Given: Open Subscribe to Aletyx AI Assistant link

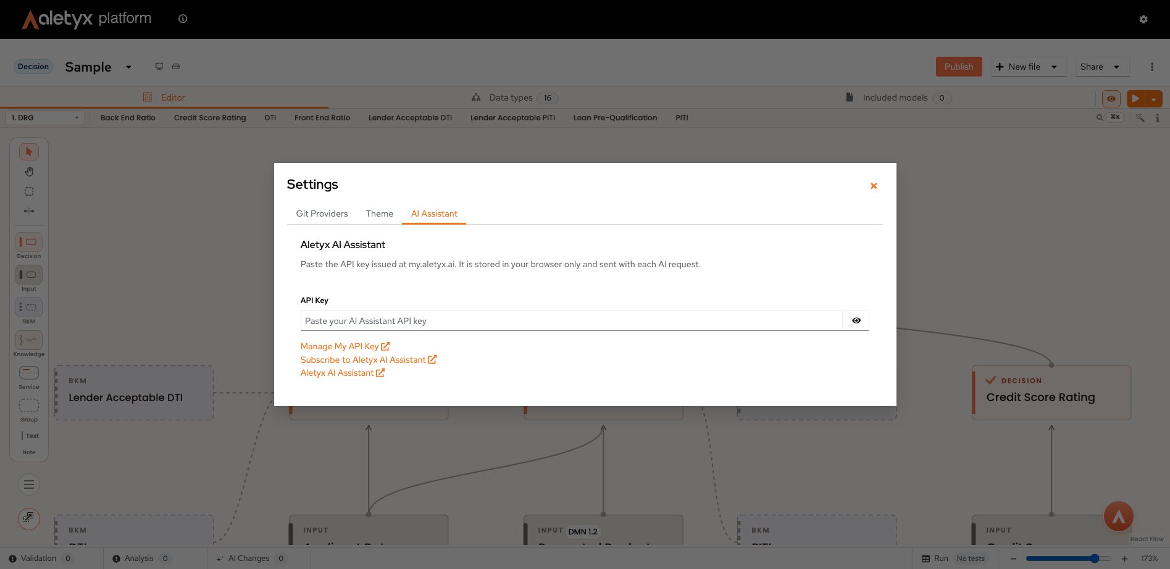Looking at the screenshot, I should [x=369, y=360].
